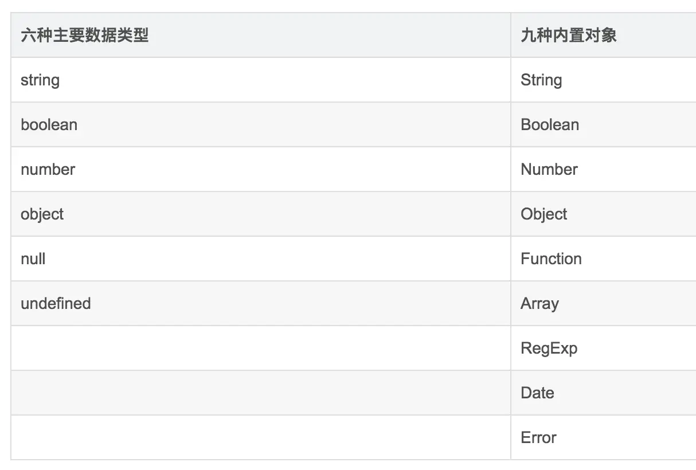Screen dimensions: 696x470
Task: Click the lowercase boolean cell
Action: pos(260,124)
